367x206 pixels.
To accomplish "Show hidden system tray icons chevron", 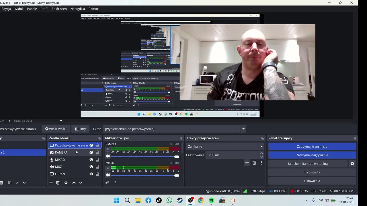I will [306, 201].
